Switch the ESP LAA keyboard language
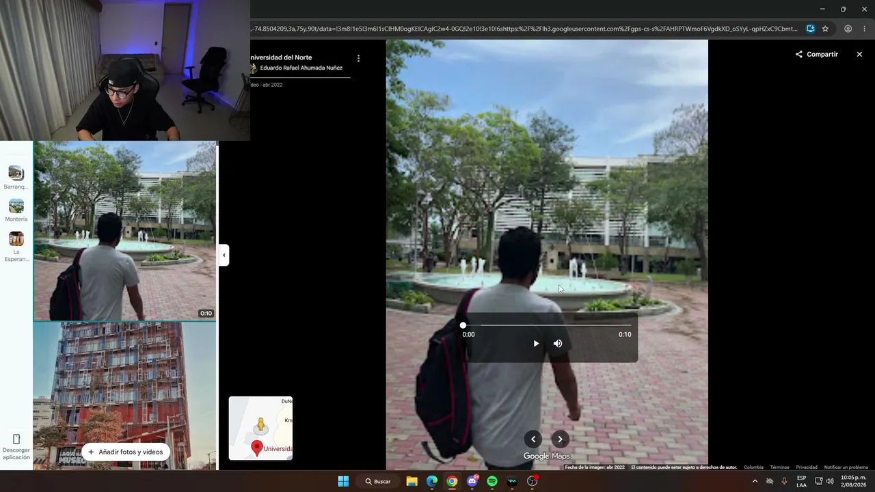The image size is (875, 492). pos(801,481)
